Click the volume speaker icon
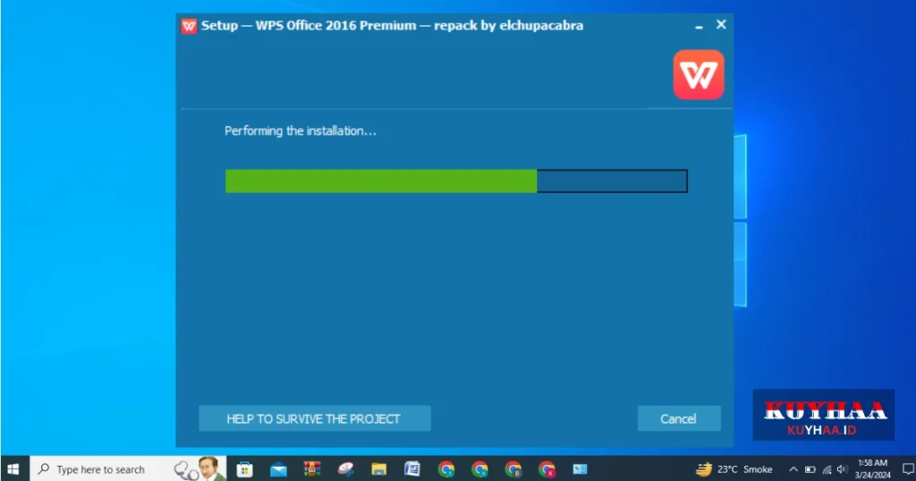Image resolution: width=916 pixels, height=481 pixels. (842, 468)
